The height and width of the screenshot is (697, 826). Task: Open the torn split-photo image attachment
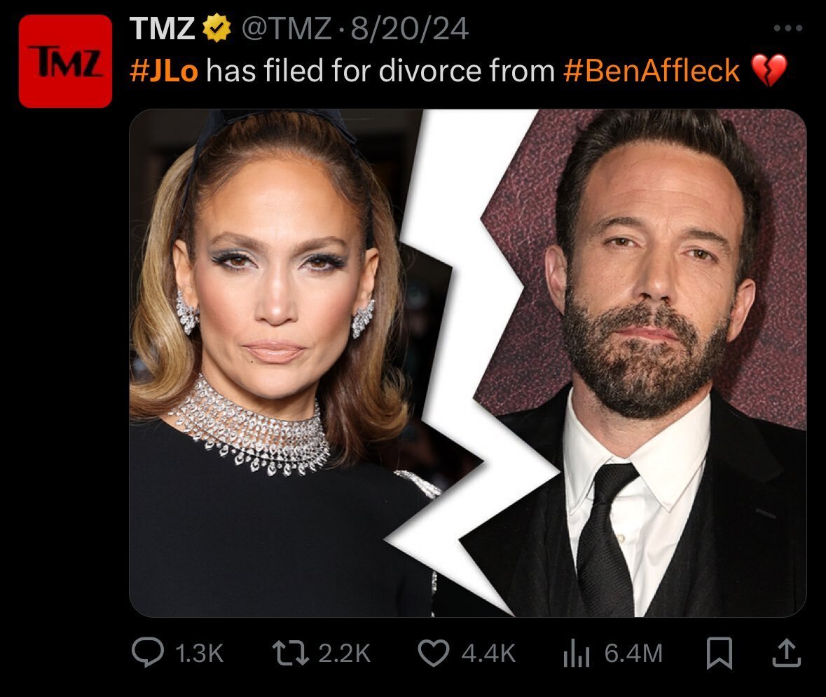pos(468,363)
